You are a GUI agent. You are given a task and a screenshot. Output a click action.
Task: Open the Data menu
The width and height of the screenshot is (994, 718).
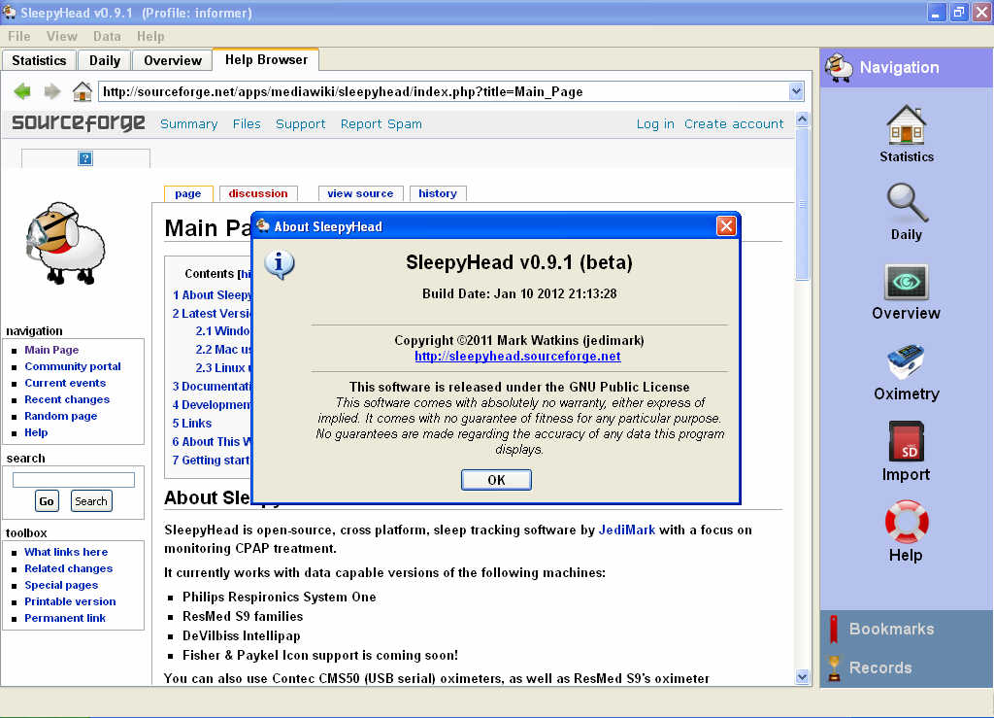click(107, 36)
